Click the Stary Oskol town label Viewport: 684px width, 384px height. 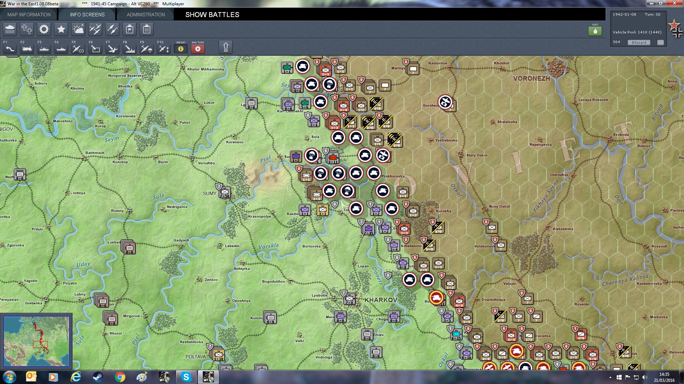click(x=477, y=155)
